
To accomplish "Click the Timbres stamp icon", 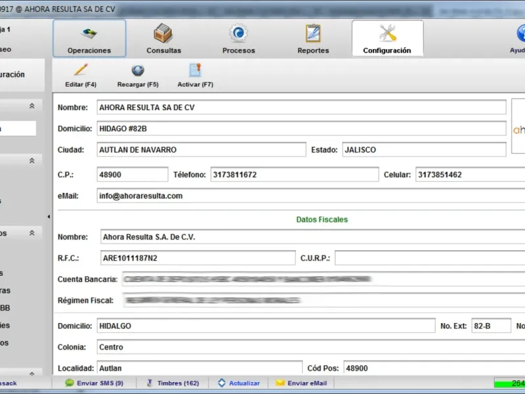I will click(150, 383).
